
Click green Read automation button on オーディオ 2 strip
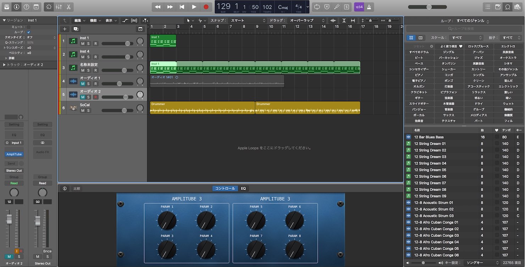click(14, 183)
